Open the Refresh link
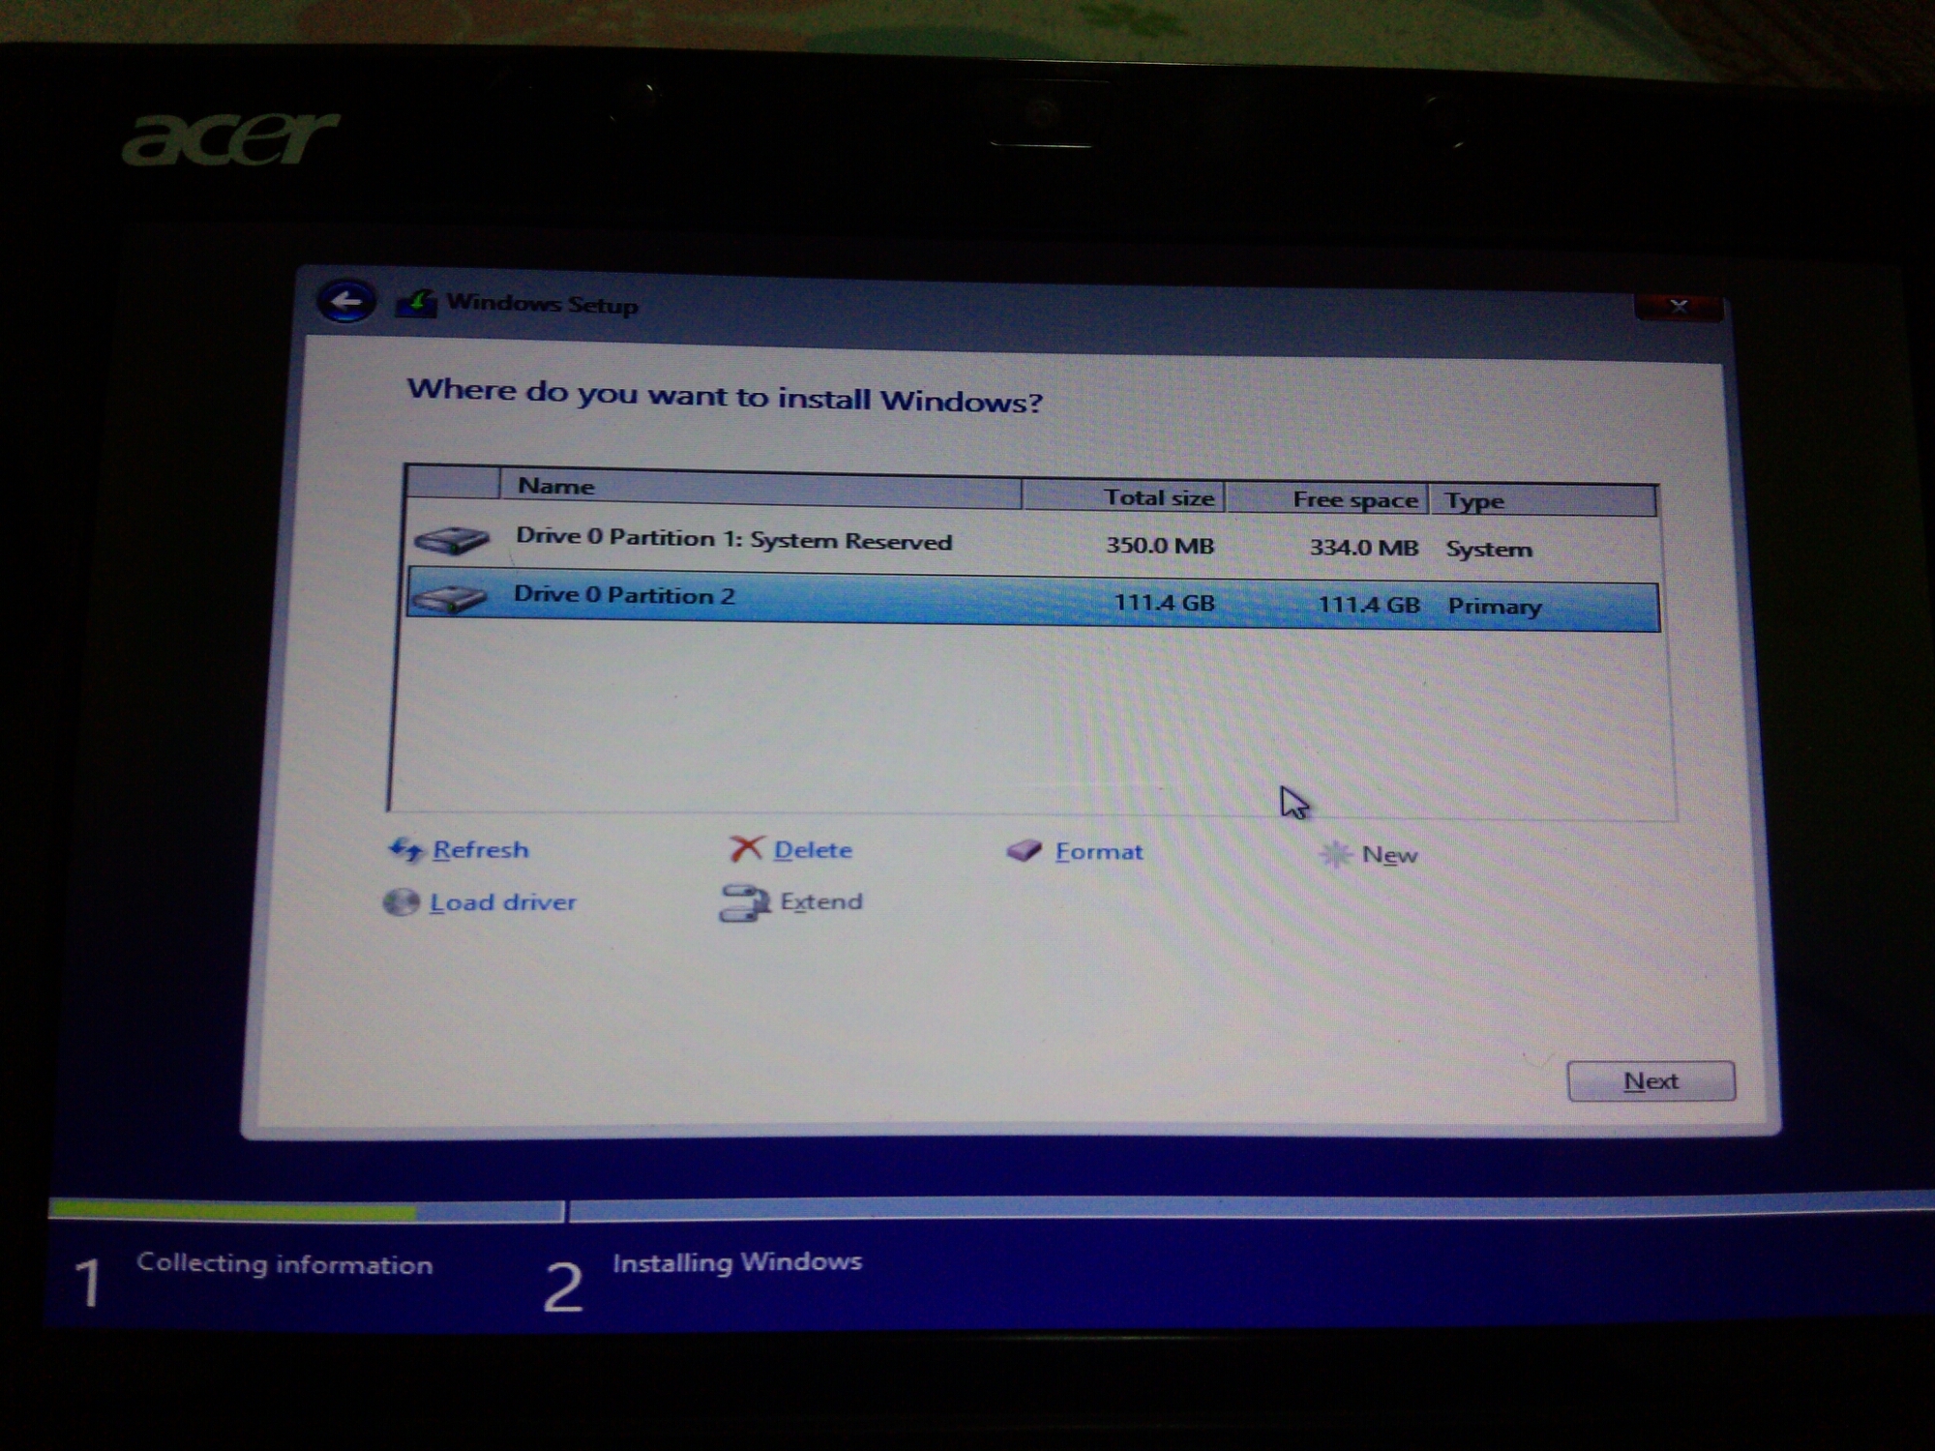Viewport: 1935px width, 1451px height. [x=481, y=849]
